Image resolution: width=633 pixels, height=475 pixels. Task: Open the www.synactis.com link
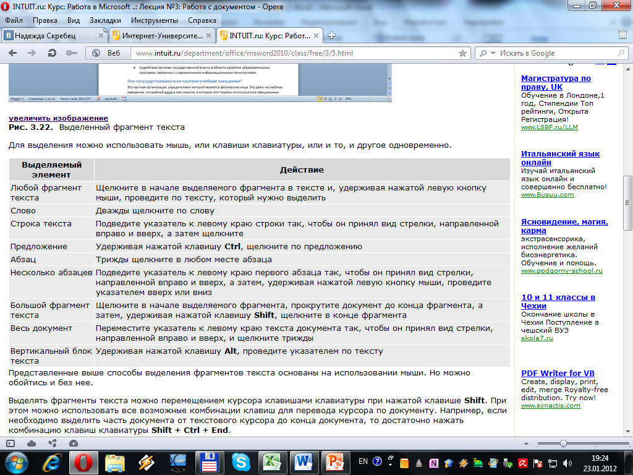point(550,406)
